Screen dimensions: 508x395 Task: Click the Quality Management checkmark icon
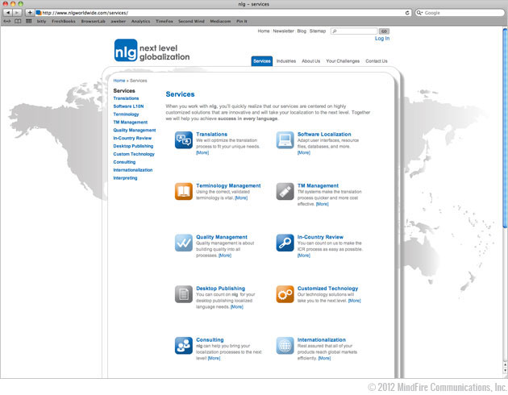pos(184,243)
